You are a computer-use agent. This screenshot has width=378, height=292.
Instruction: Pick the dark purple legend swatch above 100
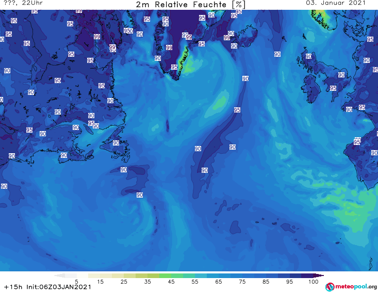(307, 275)
